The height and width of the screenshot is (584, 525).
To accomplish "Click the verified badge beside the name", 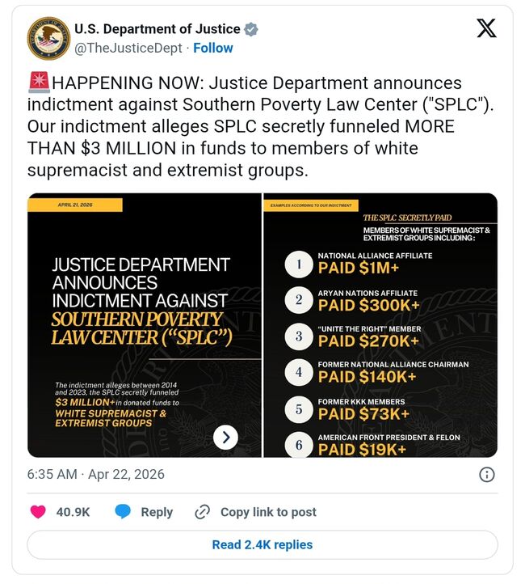I will [251, 29].
